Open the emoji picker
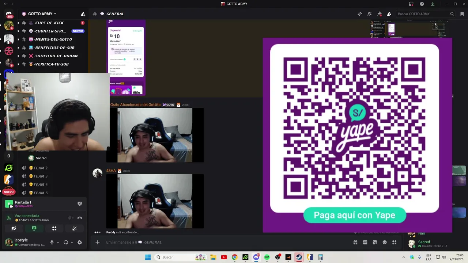This screenshot has width=468, height=263. coord(385,242)
